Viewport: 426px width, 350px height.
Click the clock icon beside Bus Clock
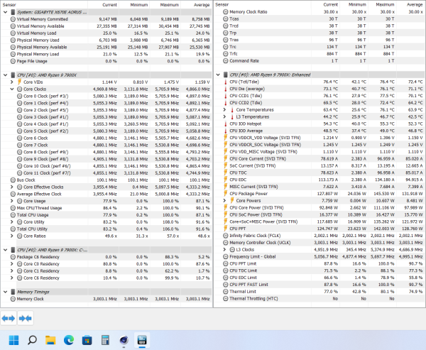click(x=13, y=180)
